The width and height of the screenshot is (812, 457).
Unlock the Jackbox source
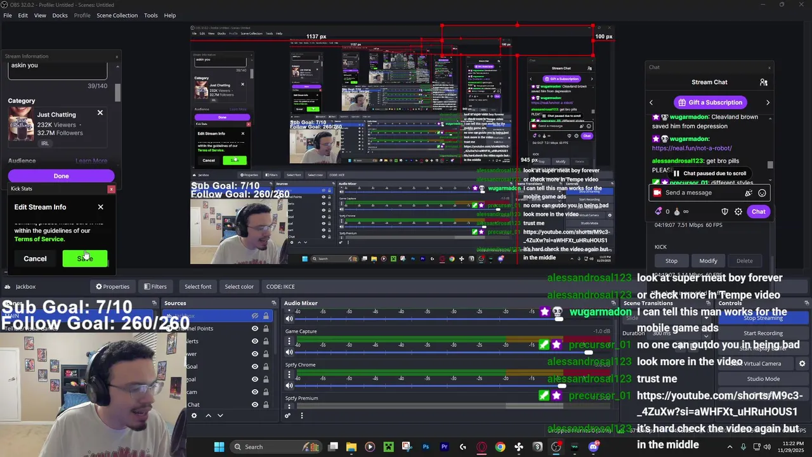click(x=266, y=316)
